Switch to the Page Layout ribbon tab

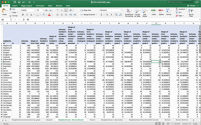pyautogui.click(x=27, y=6)
